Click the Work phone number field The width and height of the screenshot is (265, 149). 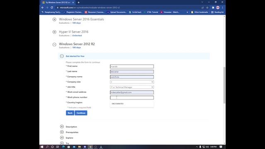point(132,98)
